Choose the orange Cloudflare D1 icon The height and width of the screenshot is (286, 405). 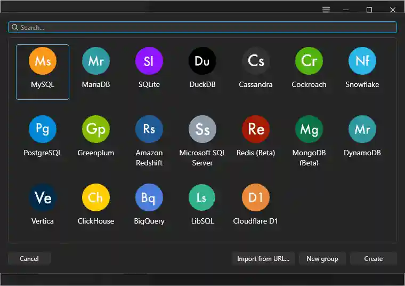pos(256,197)
